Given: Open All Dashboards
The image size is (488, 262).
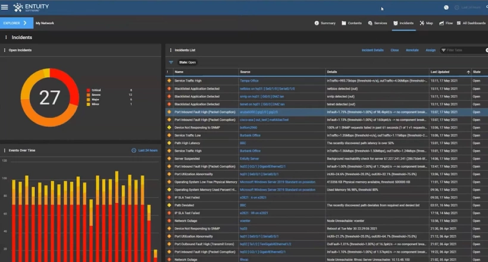Looking at the screenshot, I should coord(471,23).
